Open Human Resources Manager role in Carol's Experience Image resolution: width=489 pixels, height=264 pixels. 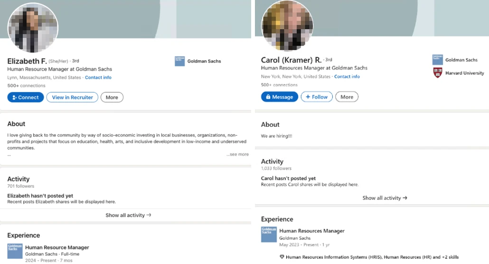(312, 231)
